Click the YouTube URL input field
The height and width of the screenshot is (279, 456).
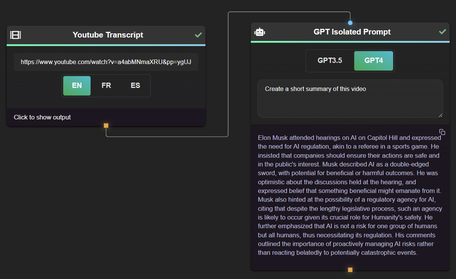(106, 62)
